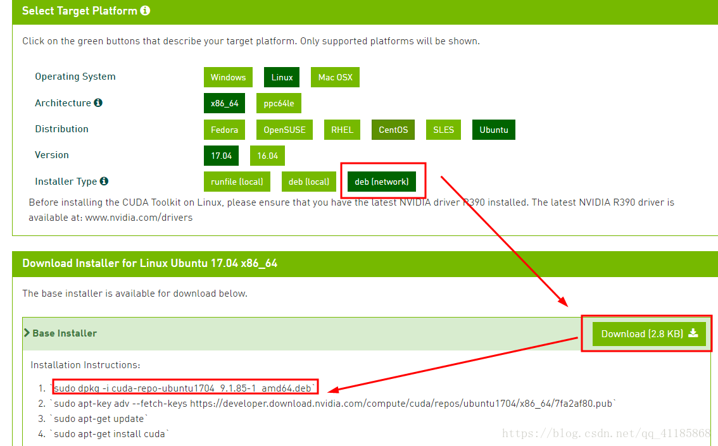Click Download (2.8 KB) button
The width and height of the screenshot is (718, 446).
click(x=649, y=334)
